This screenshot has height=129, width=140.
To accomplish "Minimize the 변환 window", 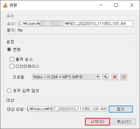I will (101, 5).
